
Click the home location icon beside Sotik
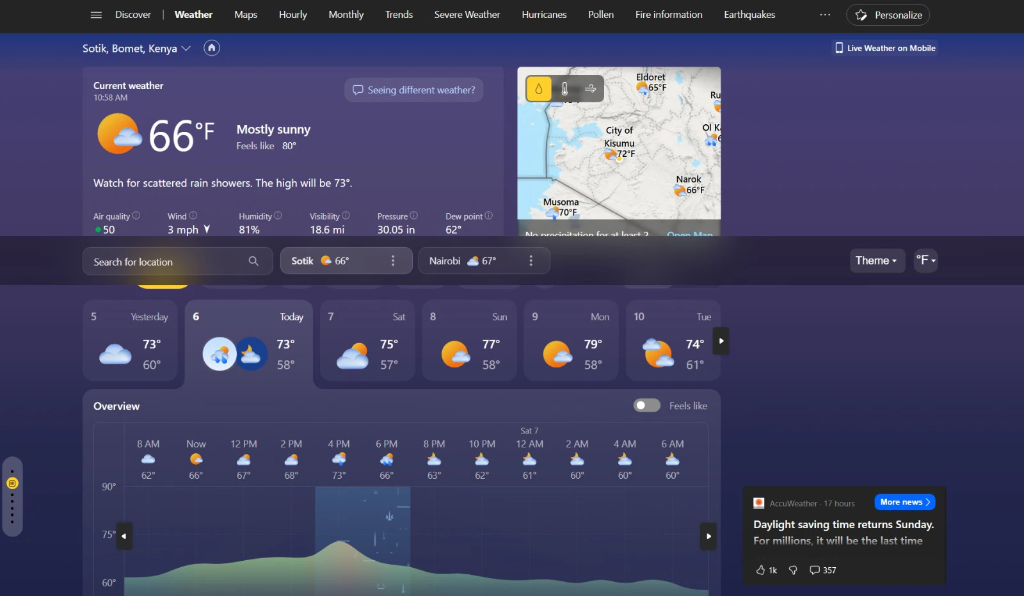click(x=211, y=47)
